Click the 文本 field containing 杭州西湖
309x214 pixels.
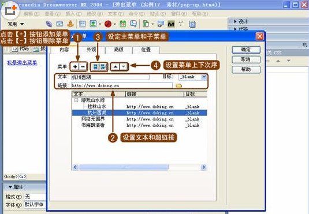point(110,77)
